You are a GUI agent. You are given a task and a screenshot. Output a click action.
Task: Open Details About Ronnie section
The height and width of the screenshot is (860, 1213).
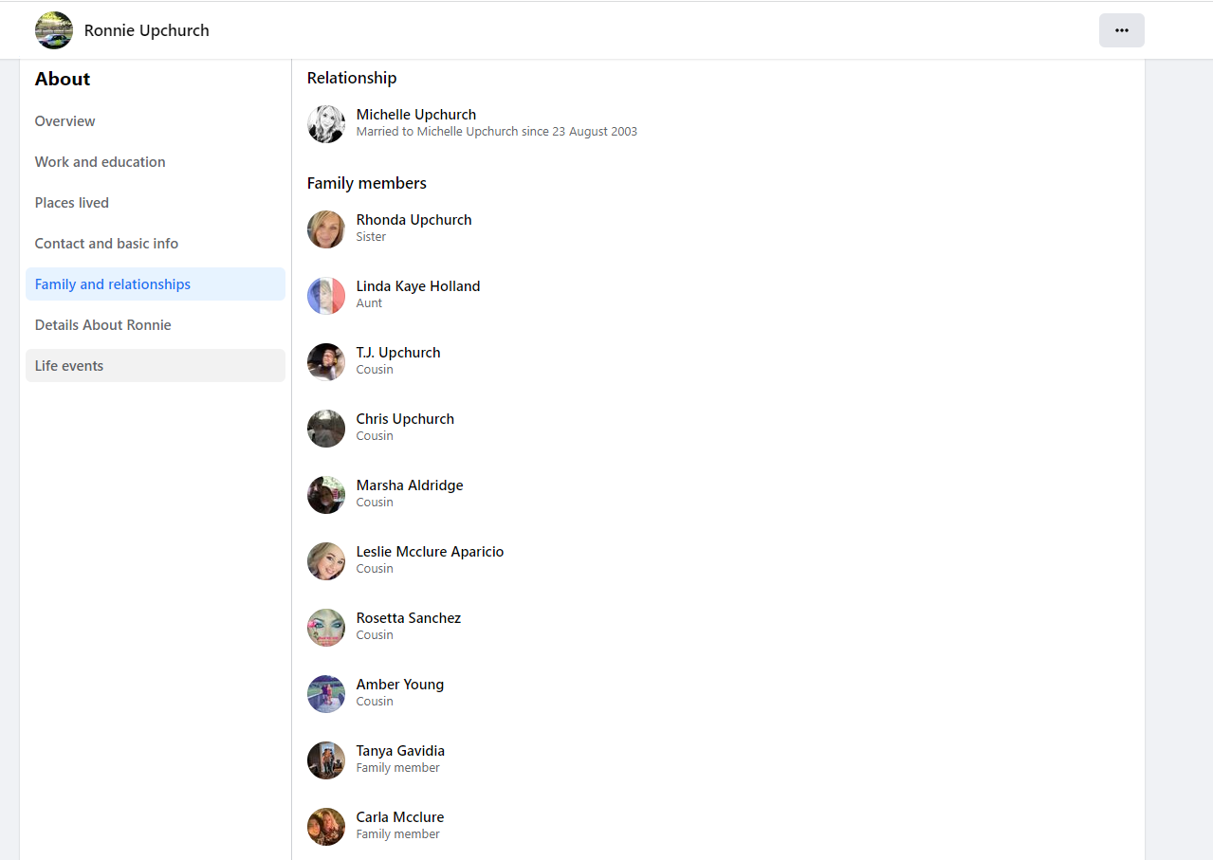pos(103,325)
